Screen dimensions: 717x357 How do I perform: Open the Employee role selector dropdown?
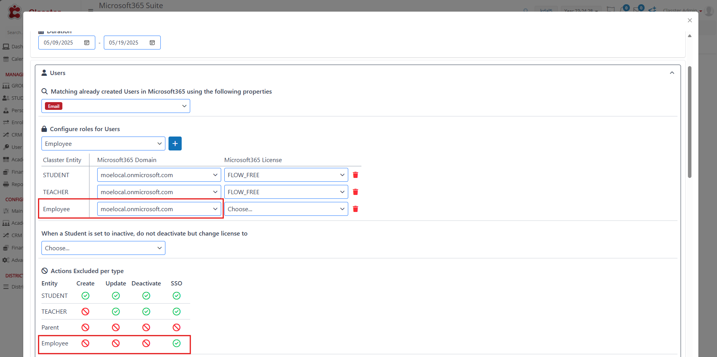pyautogui.click(x=103, y=143)
